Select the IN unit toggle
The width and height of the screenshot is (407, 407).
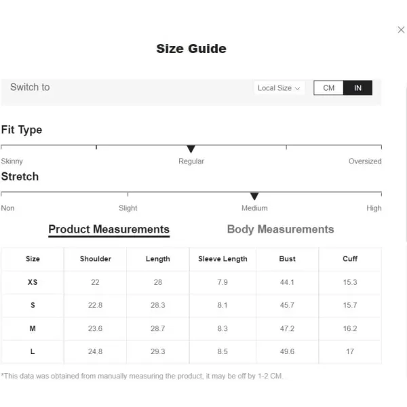(357, 88)
